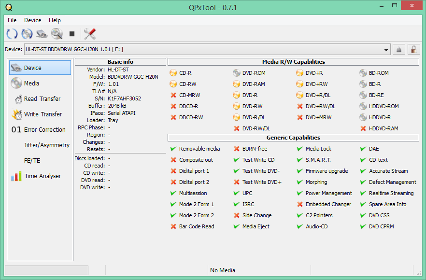426x280 pixels.
Task: Click the empty progress bar in status bar
Action: point(46,270)
